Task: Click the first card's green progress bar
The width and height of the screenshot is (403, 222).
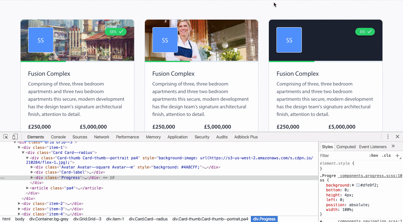Action: (43, 61)
